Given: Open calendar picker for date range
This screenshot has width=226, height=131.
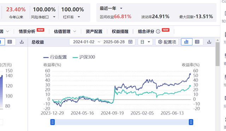Looking at the screenshot, I should (x=130, y=42).
